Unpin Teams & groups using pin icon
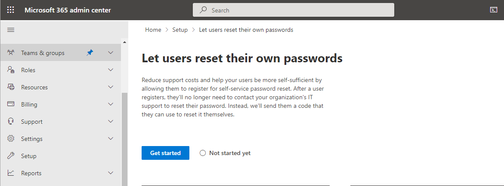The width and height of the screenshot is (504, 186). pyautogui.click(x=90, y=53)
